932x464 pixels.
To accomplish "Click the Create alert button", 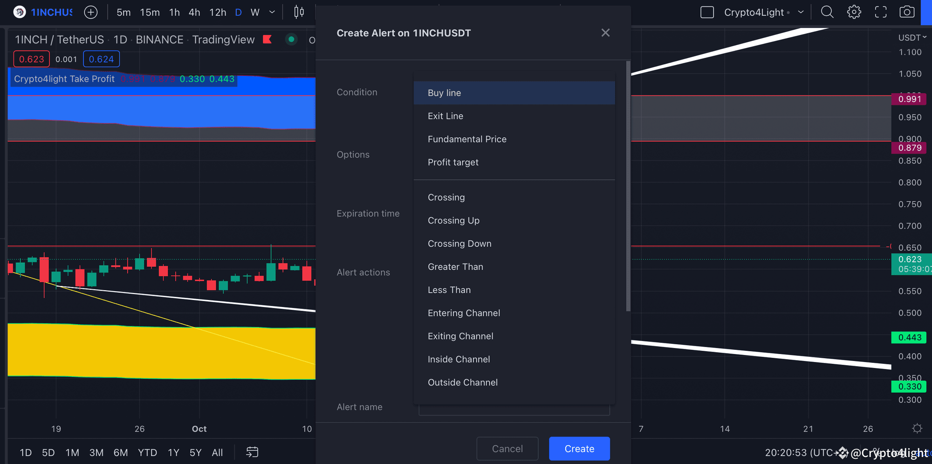I will (x=579, y=449).
